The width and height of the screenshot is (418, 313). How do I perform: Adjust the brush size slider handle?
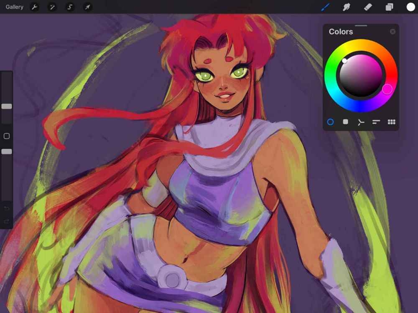[7, 106]
